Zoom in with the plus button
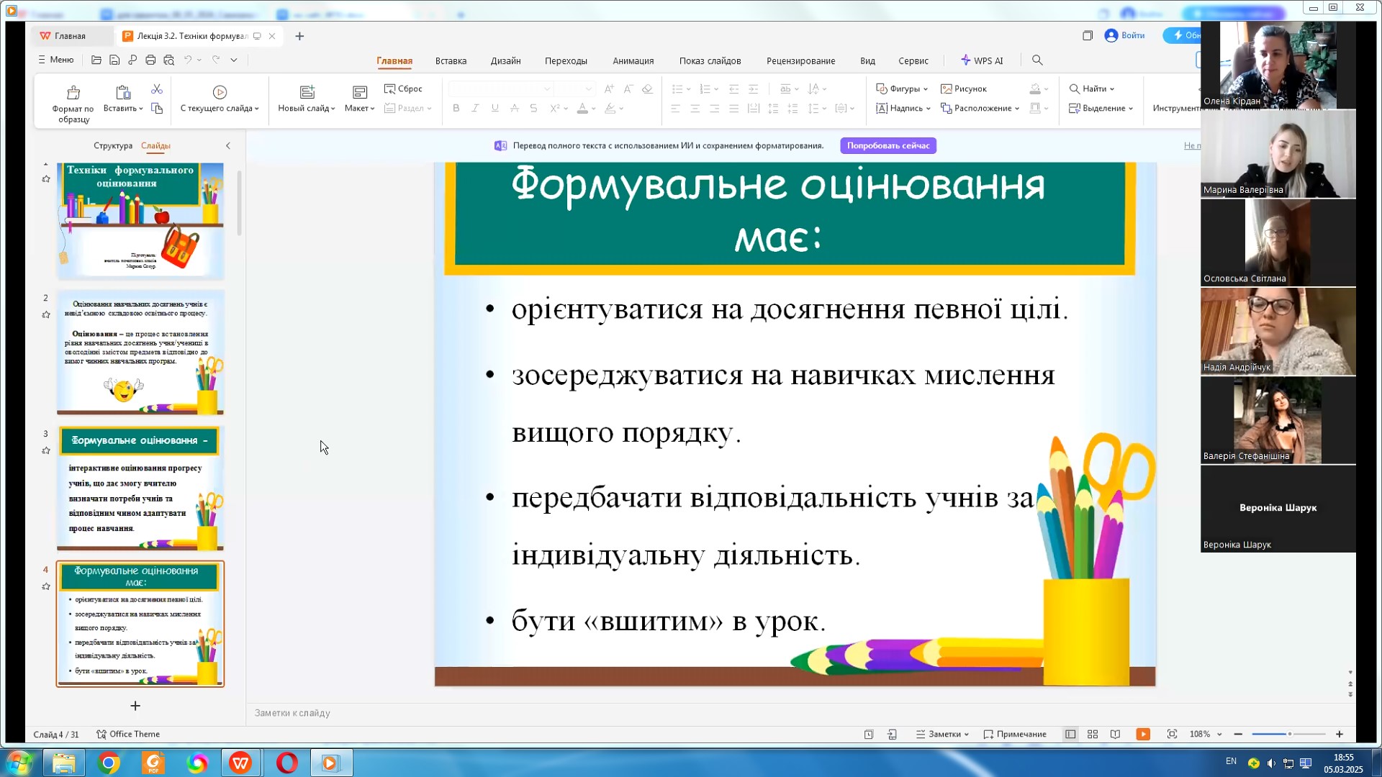The image size is (1382, 777). [x=1340, y=735]
